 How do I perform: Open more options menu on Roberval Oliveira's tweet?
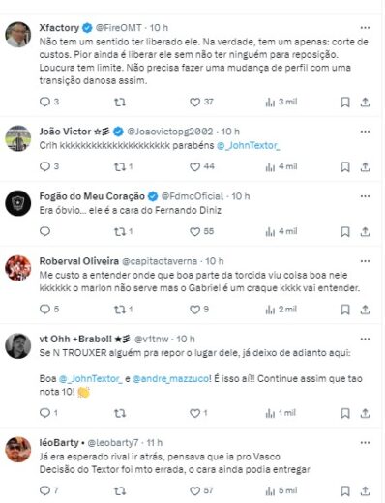point(365,261)
